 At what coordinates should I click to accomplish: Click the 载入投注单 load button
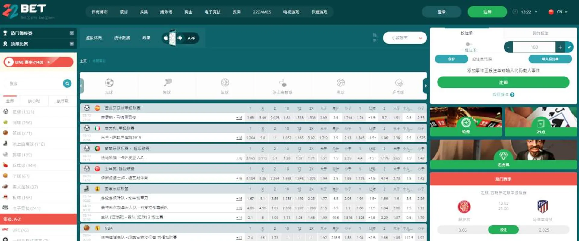[x=550, y=59]
